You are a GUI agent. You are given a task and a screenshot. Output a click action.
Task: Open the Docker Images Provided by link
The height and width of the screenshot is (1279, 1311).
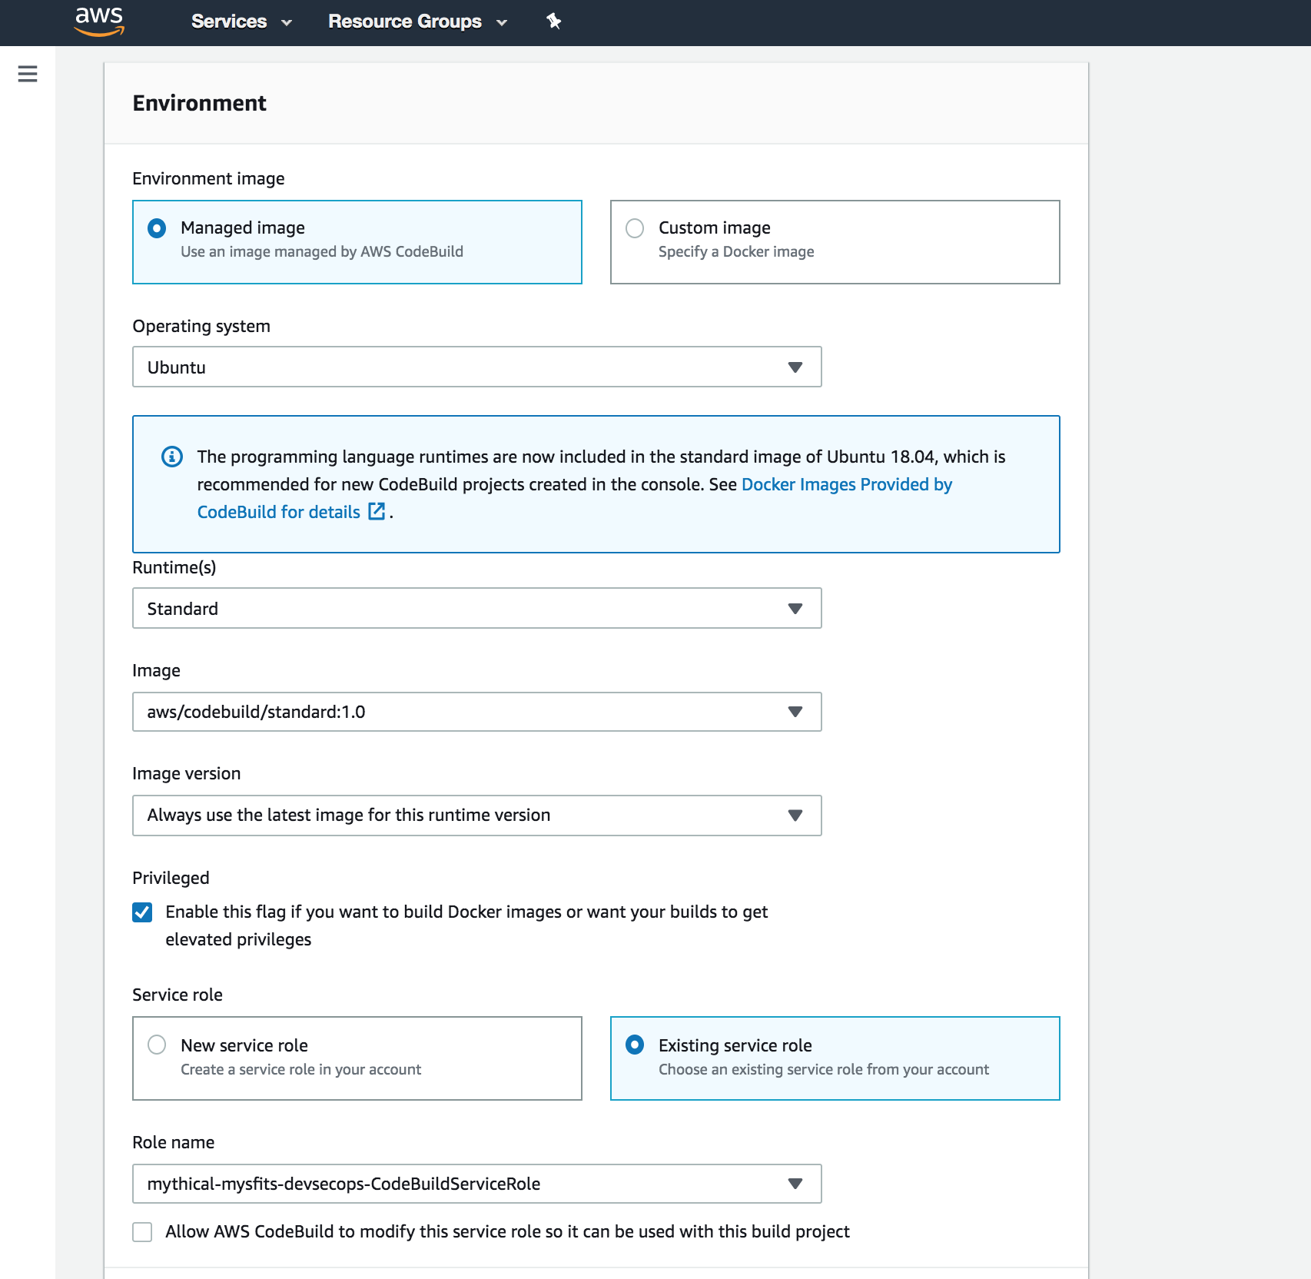(847, 484)
